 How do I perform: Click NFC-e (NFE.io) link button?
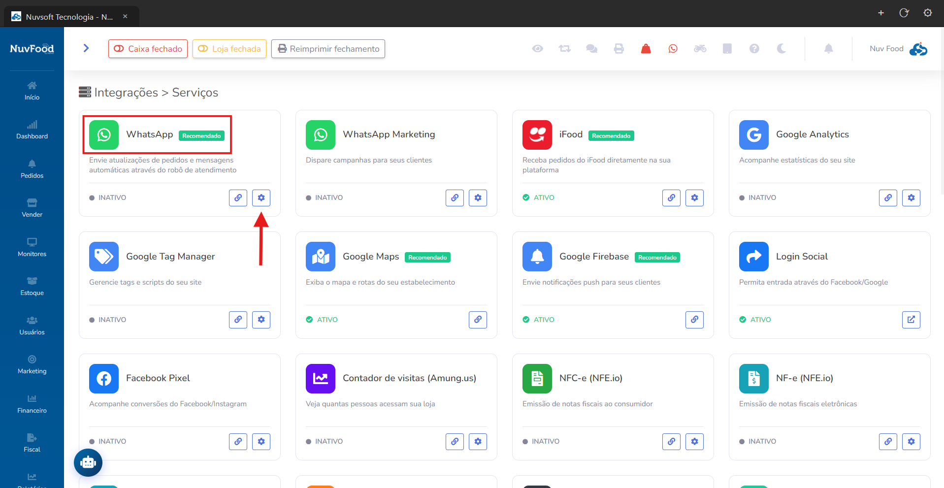click(x=671, y=442)
